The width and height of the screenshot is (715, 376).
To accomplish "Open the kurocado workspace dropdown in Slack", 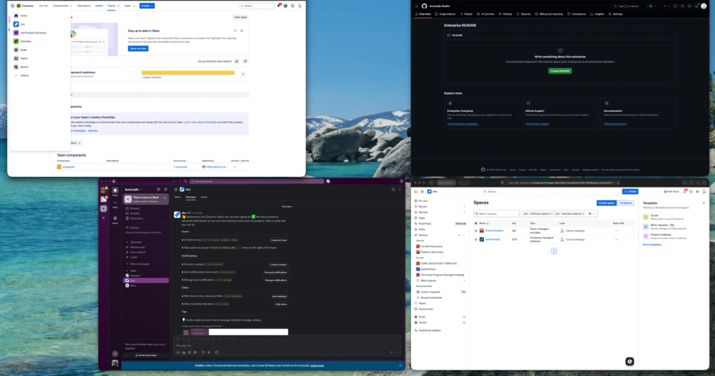I will (x=133, y=189).
